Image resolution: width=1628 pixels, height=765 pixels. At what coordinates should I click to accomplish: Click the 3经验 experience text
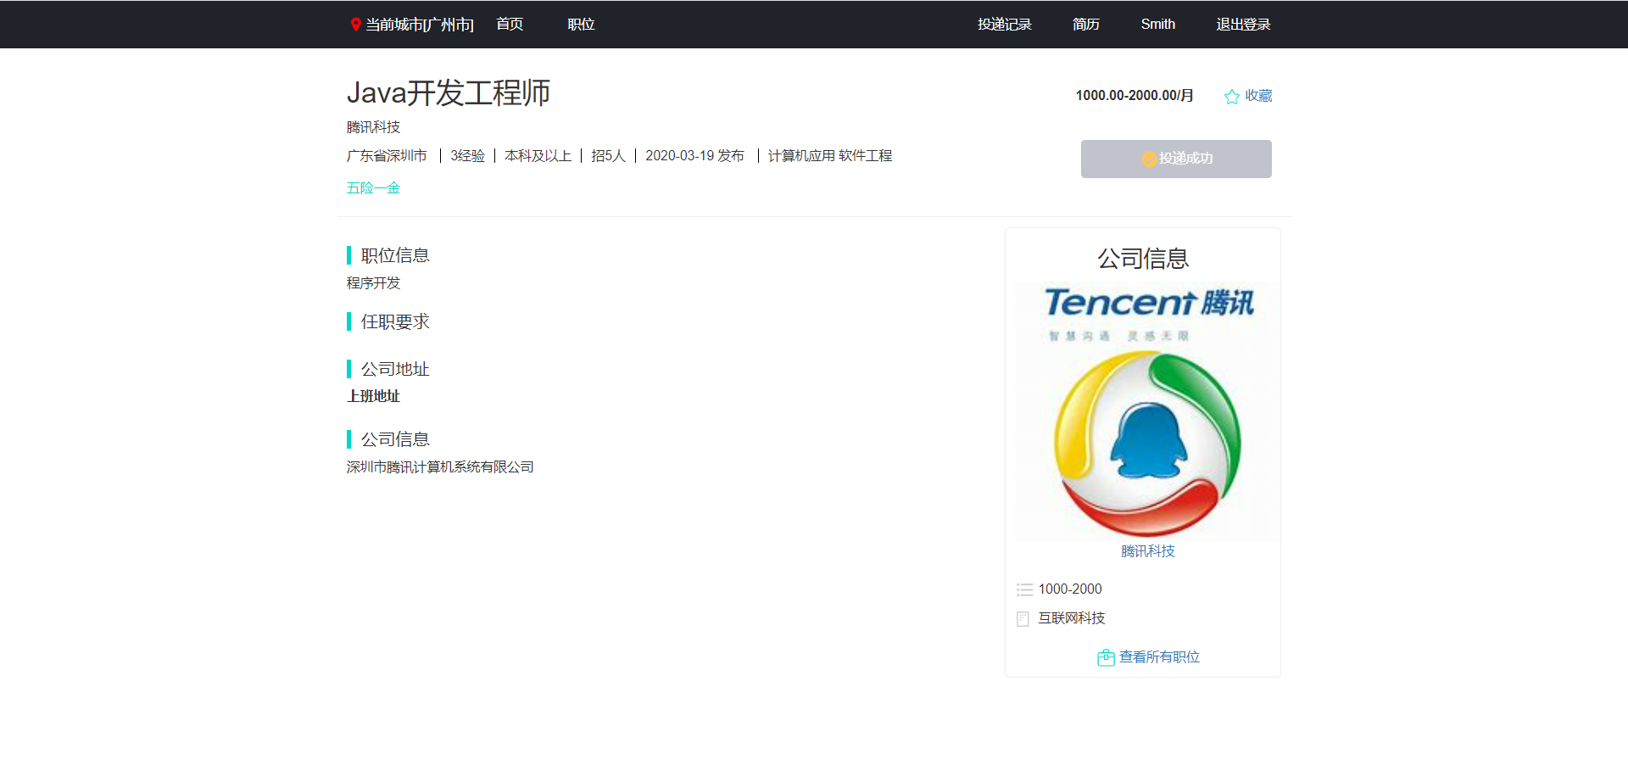point(468,156)
